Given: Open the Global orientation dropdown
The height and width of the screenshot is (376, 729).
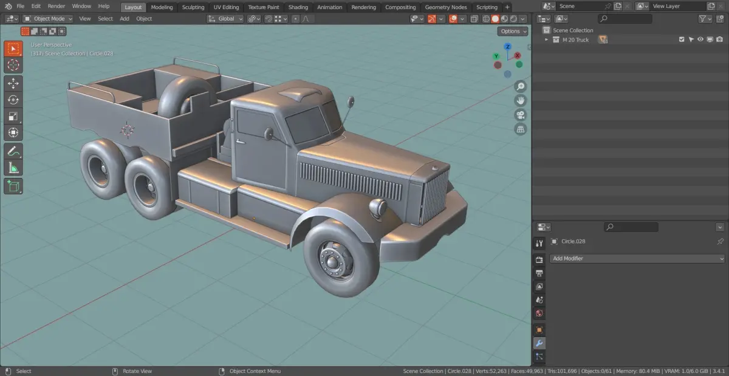Looking at the screenshot, I should (x=225, y=19).
